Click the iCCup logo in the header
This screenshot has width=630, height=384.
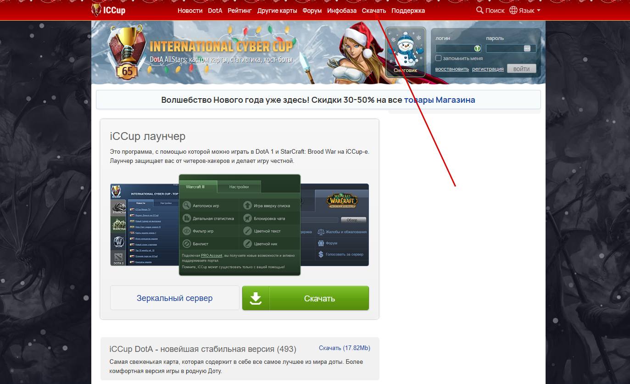108,10
